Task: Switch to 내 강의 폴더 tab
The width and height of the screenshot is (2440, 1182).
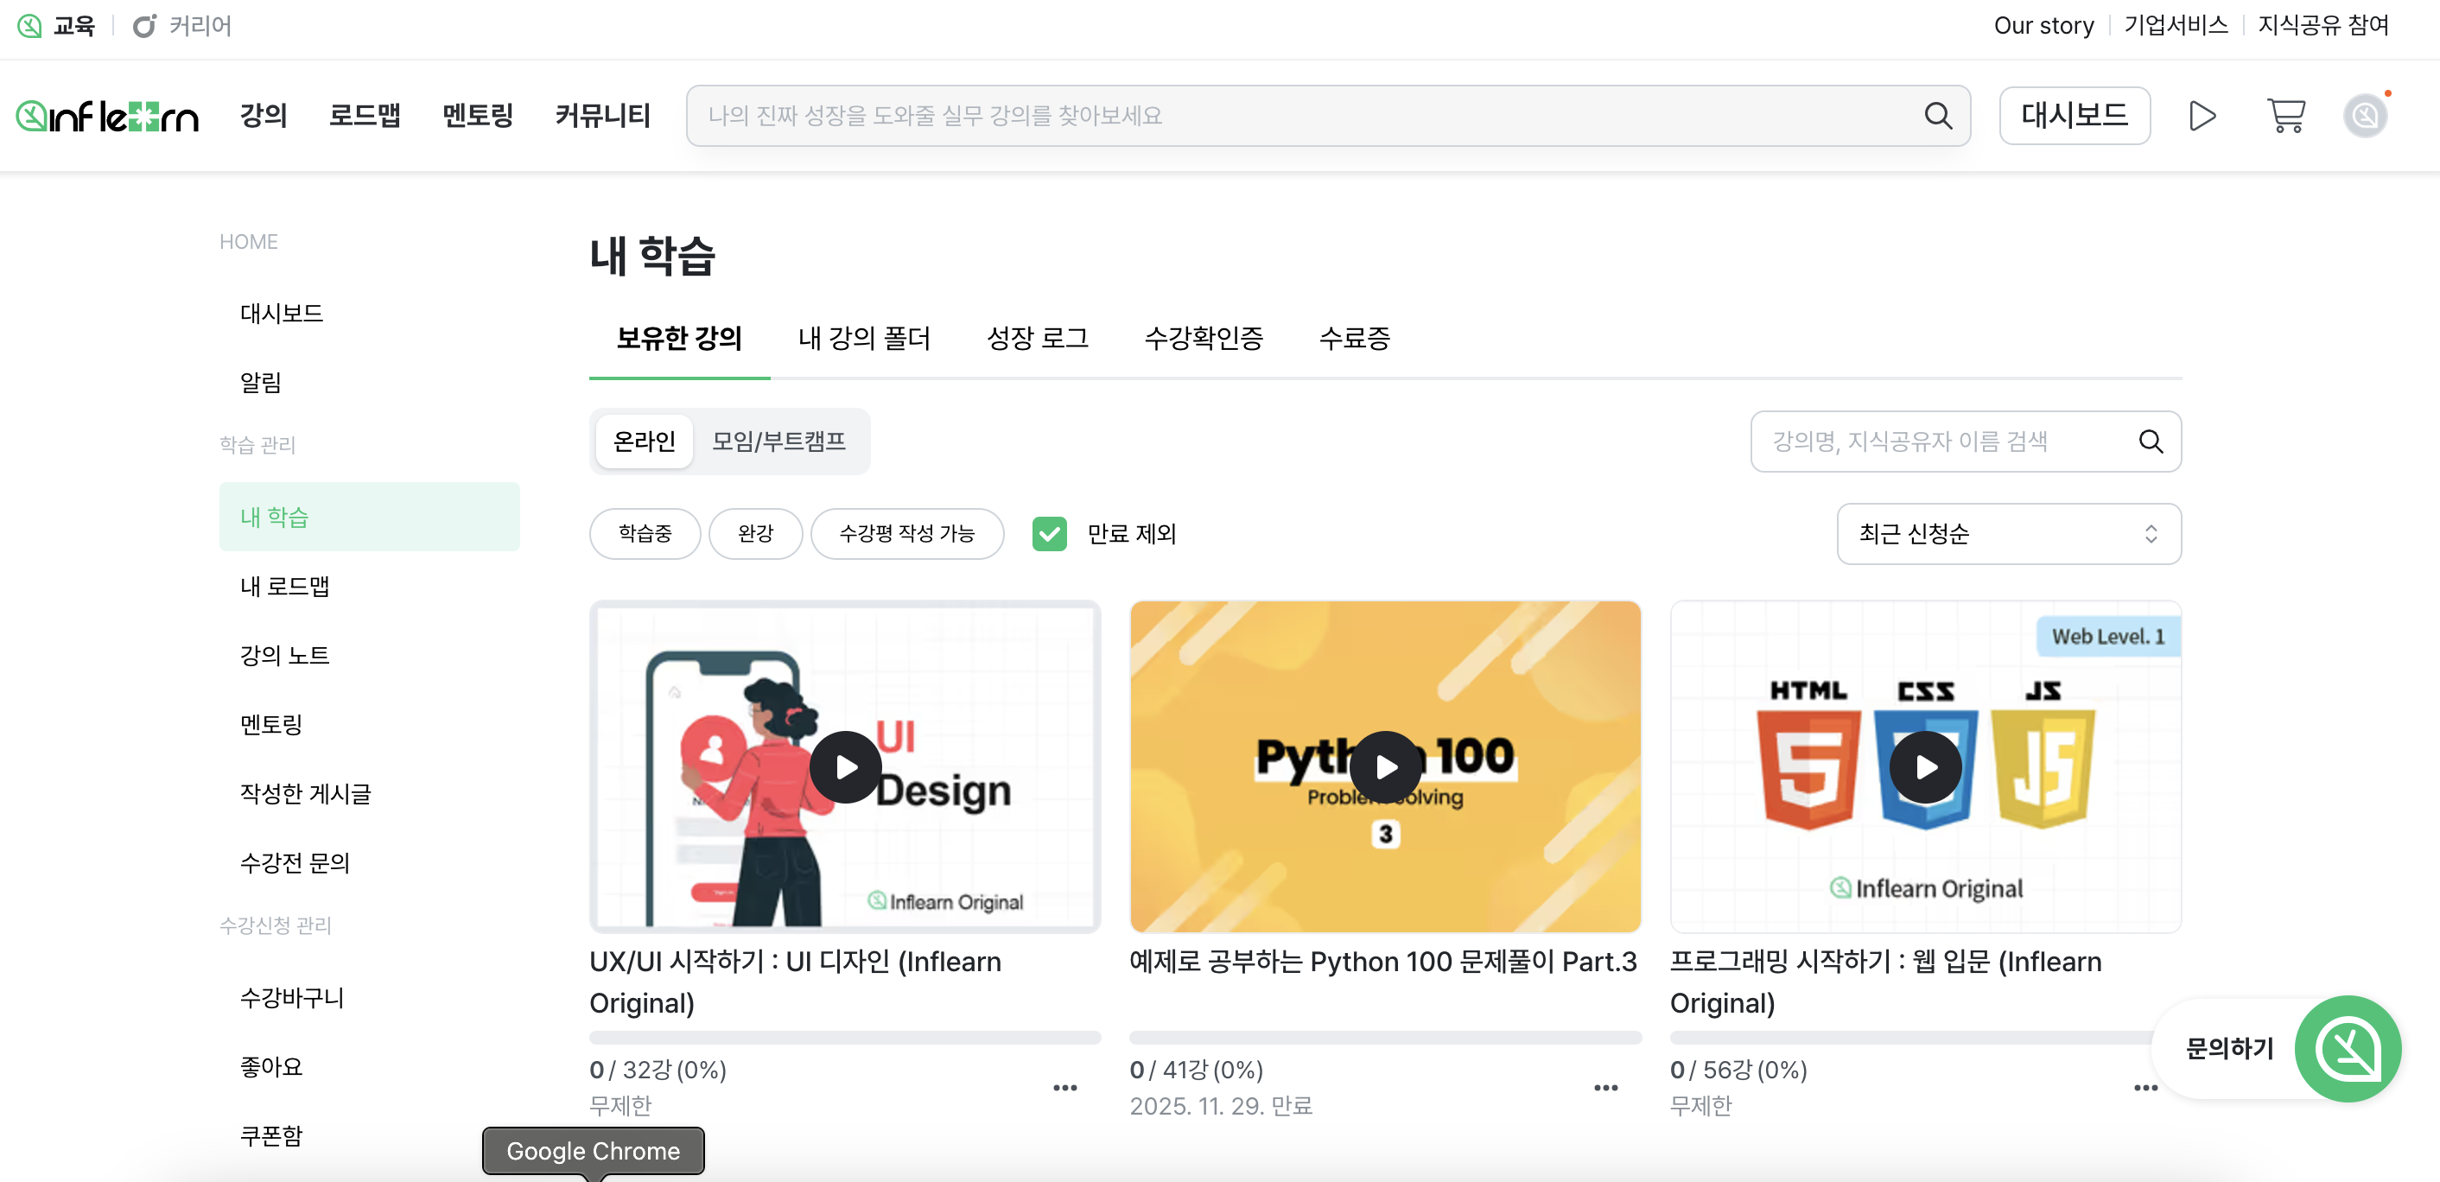Action: point(864,338)
